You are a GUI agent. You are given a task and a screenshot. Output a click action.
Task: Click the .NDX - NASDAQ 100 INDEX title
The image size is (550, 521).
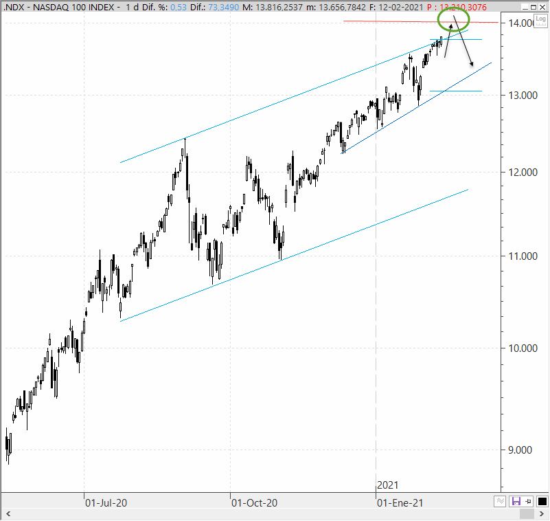(x=58, y=7)
